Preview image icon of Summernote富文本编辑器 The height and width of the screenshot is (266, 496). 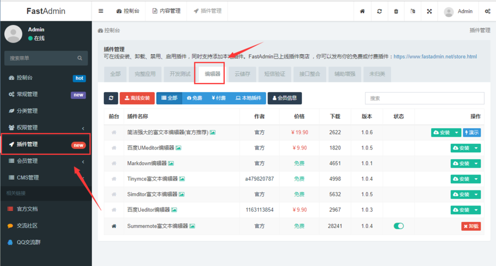tap(192, 226)
